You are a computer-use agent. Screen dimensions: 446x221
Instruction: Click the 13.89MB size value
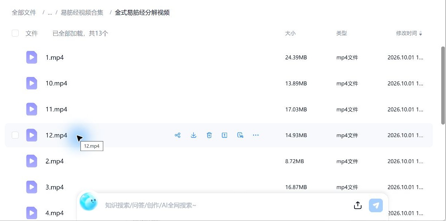click(x=296, y=83)
